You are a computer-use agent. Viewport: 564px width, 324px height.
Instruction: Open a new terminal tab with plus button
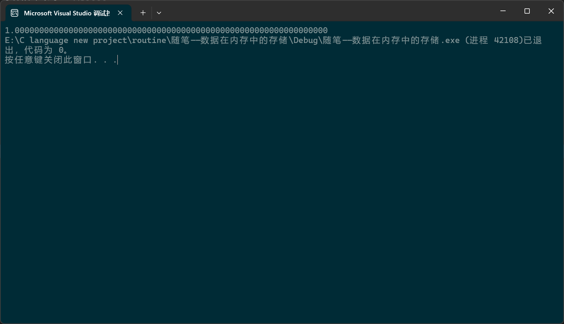coord(143,13)
